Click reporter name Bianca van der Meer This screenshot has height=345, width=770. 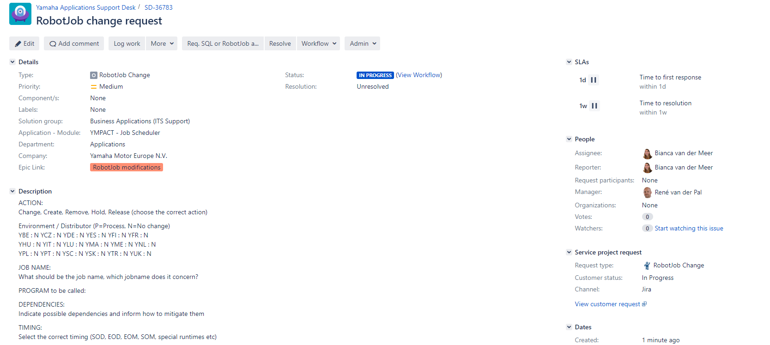[684, 167]
